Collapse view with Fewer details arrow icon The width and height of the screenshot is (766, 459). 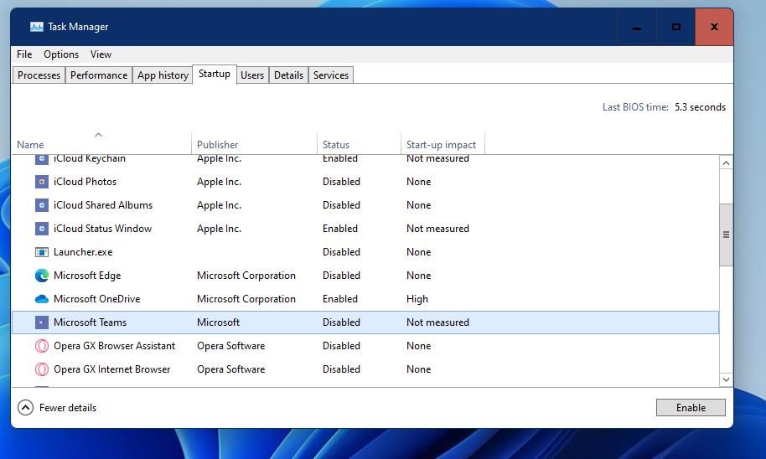click(x=25, y=407)
